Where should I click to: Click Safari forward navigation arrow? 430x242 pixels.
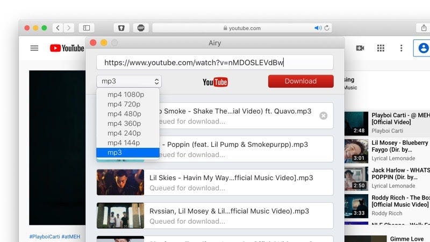coord(69,28)
